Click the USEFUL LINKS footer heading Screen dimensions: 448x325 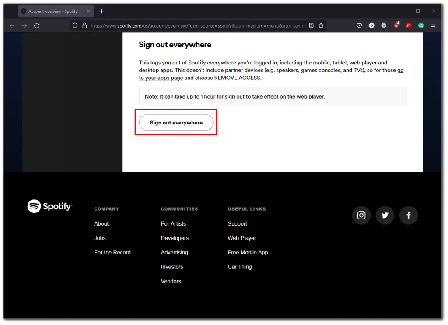[247, 209]
